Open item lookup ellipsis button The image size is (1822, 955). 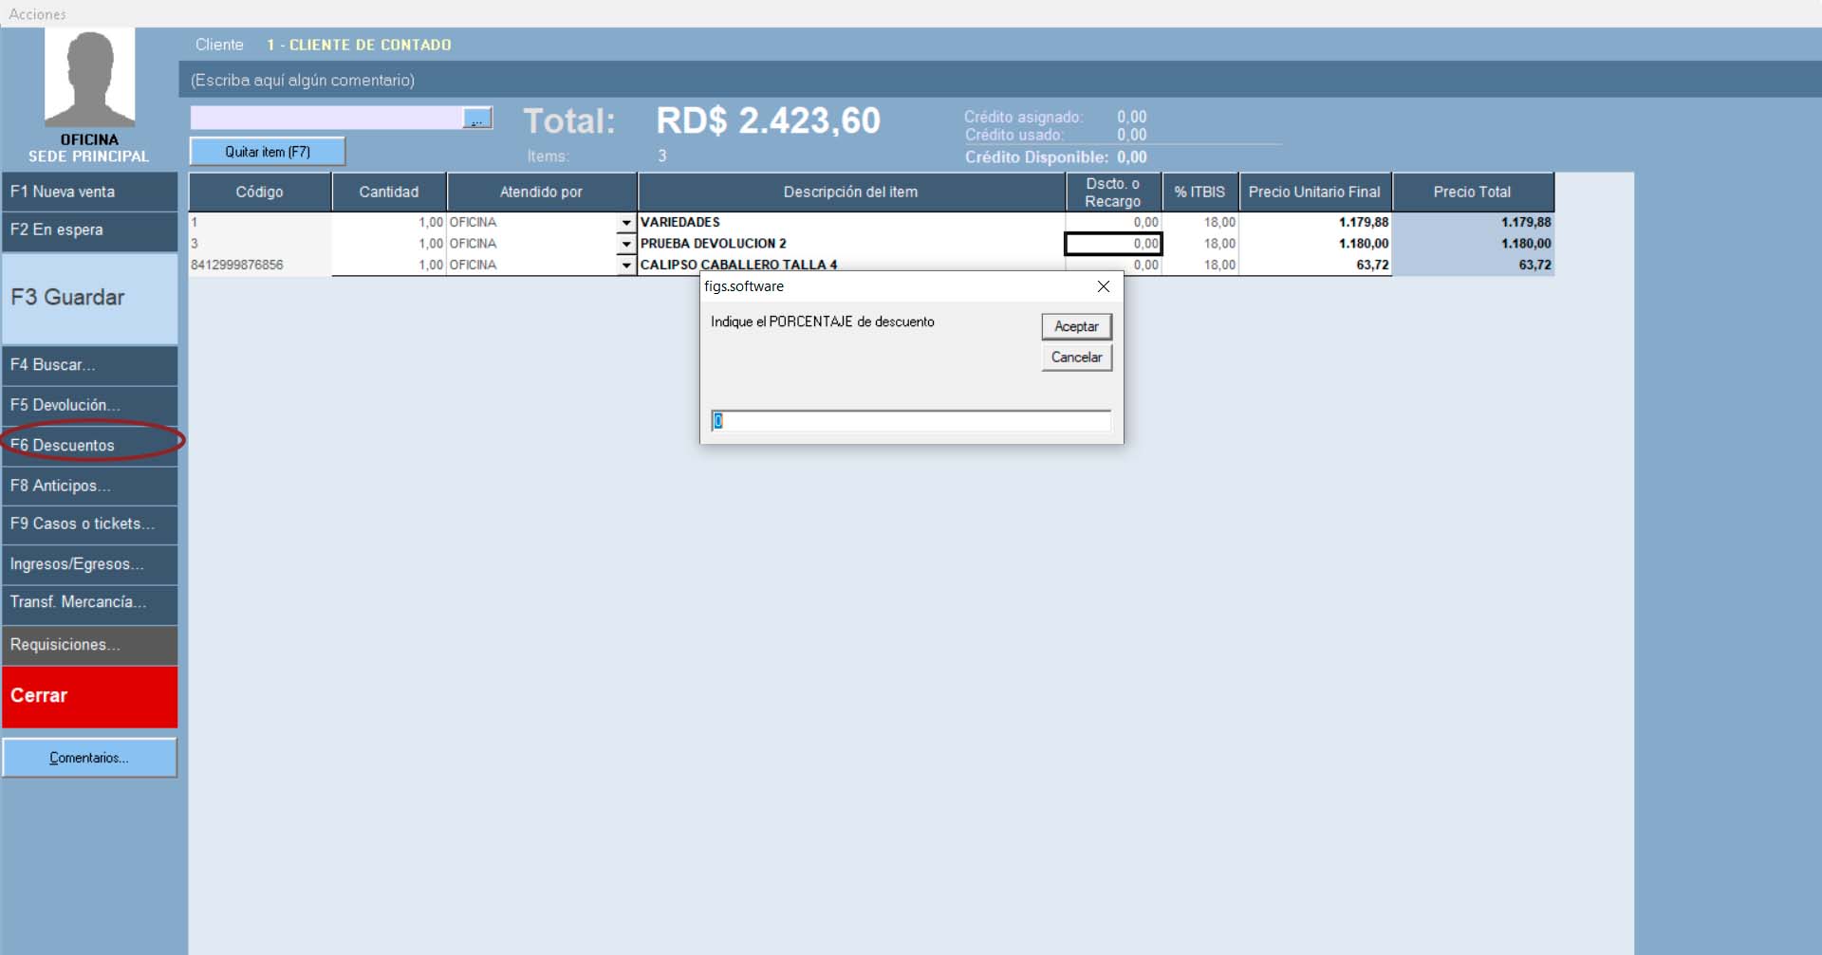point(477,118)
